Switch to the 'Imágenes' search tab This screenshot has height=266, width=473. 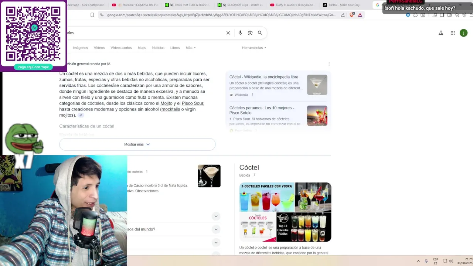pyautogui.click(x=80, y=48)
